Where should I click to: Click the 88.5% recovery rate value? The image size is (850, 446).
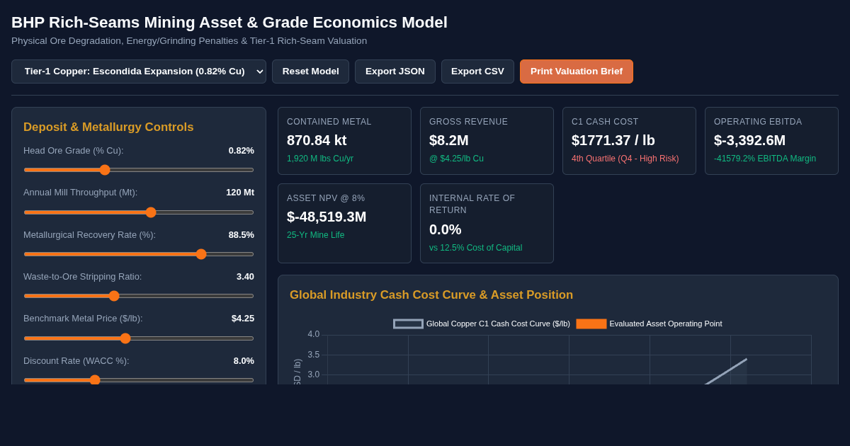[x=241, y=234]
